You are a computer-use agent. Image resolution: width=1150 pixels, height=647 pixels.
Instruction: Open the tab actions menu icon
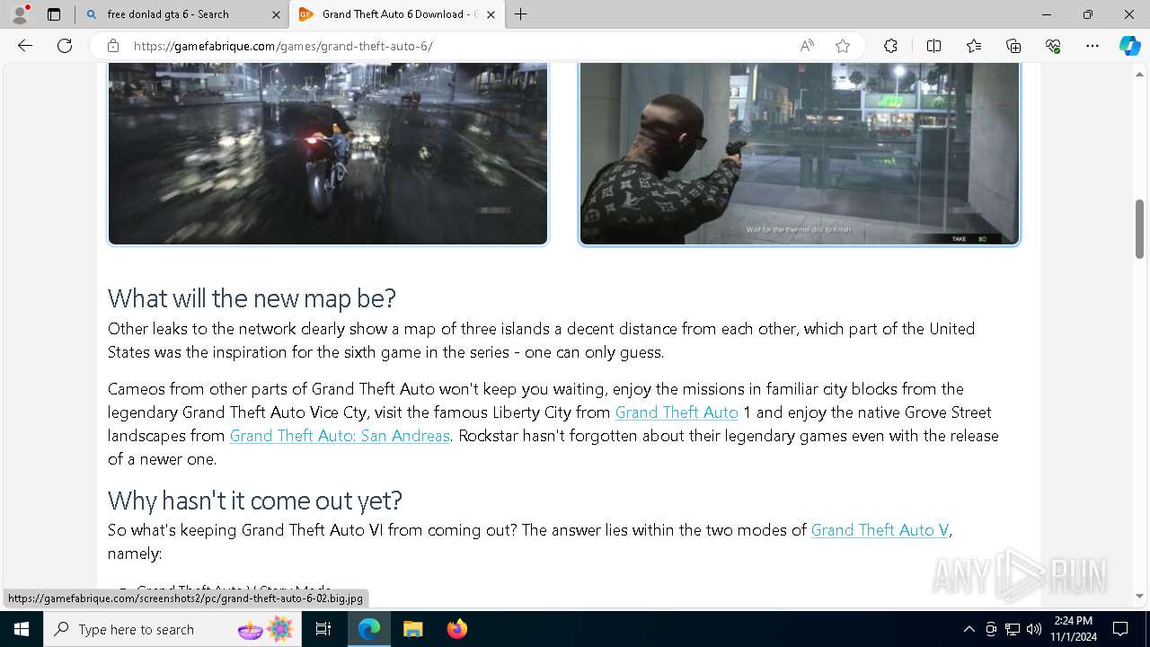pos(54,14)
